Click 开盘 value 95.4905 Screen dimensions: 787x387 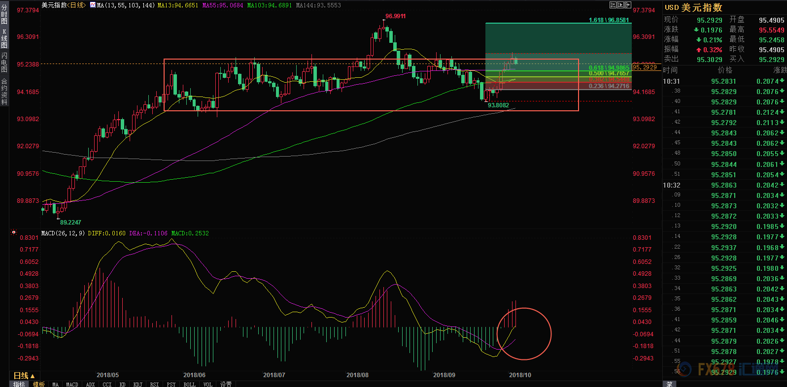[772, 20]
